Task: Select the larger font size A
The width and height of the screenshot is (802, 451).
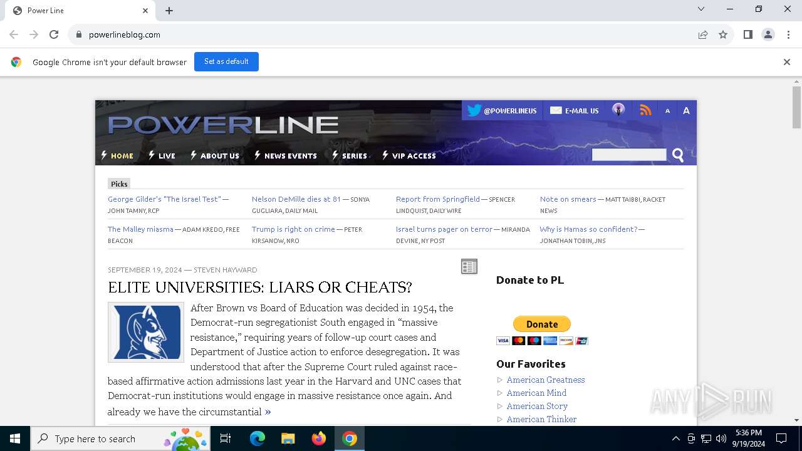Action: tap(686, 111)
